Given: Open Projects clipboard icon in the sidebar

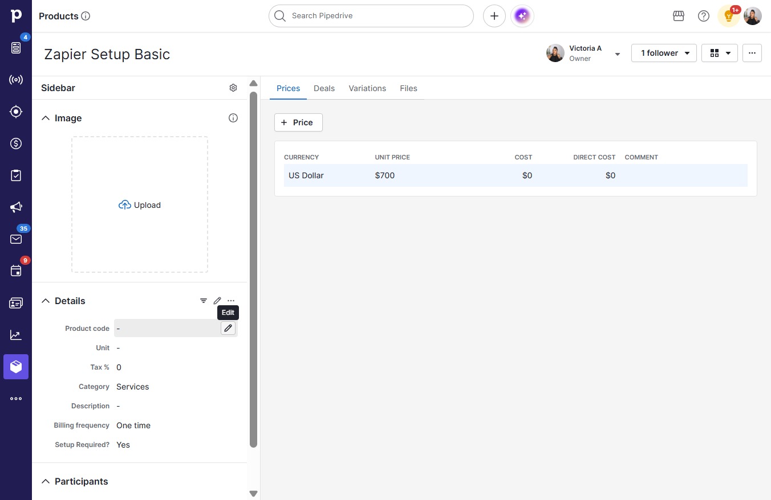Looking at the screenshot, I should pyautogui.click(x=16, y=175).
